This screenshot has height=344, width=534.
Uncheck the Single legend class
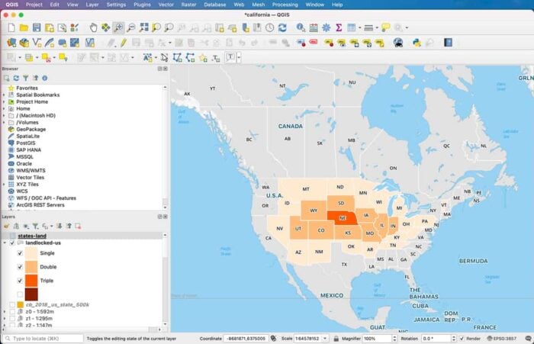(20, 253)
